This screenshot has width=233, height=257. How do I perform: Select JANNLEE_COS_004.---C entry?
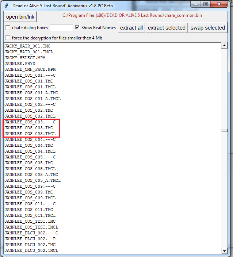click(30, 140)
